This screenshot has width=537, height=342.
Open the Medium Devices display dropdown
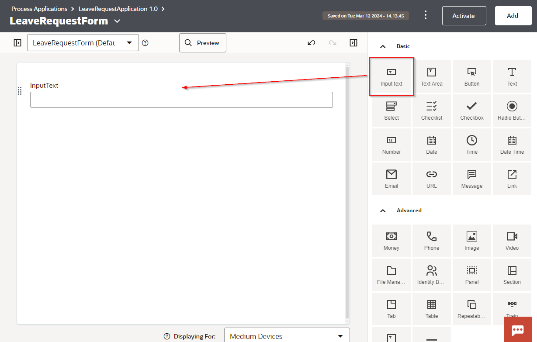pyautogui.click(x=287, y=336)
